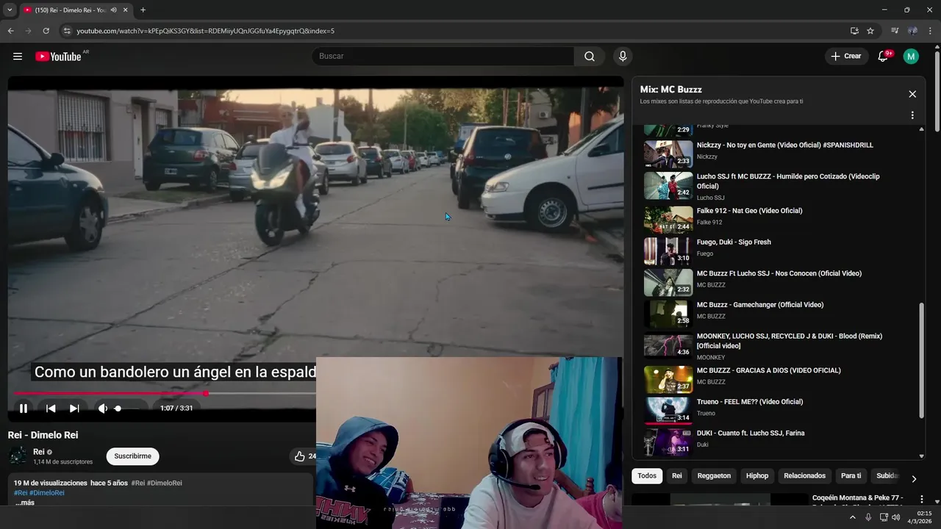Open the YouTube hamburger guide menu
The height and width of the screenshot is (529, 941).
[18, 57]
